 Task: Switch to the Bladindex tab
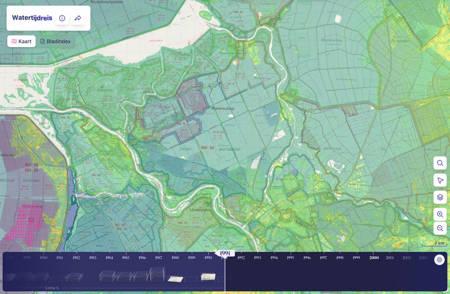55,41
